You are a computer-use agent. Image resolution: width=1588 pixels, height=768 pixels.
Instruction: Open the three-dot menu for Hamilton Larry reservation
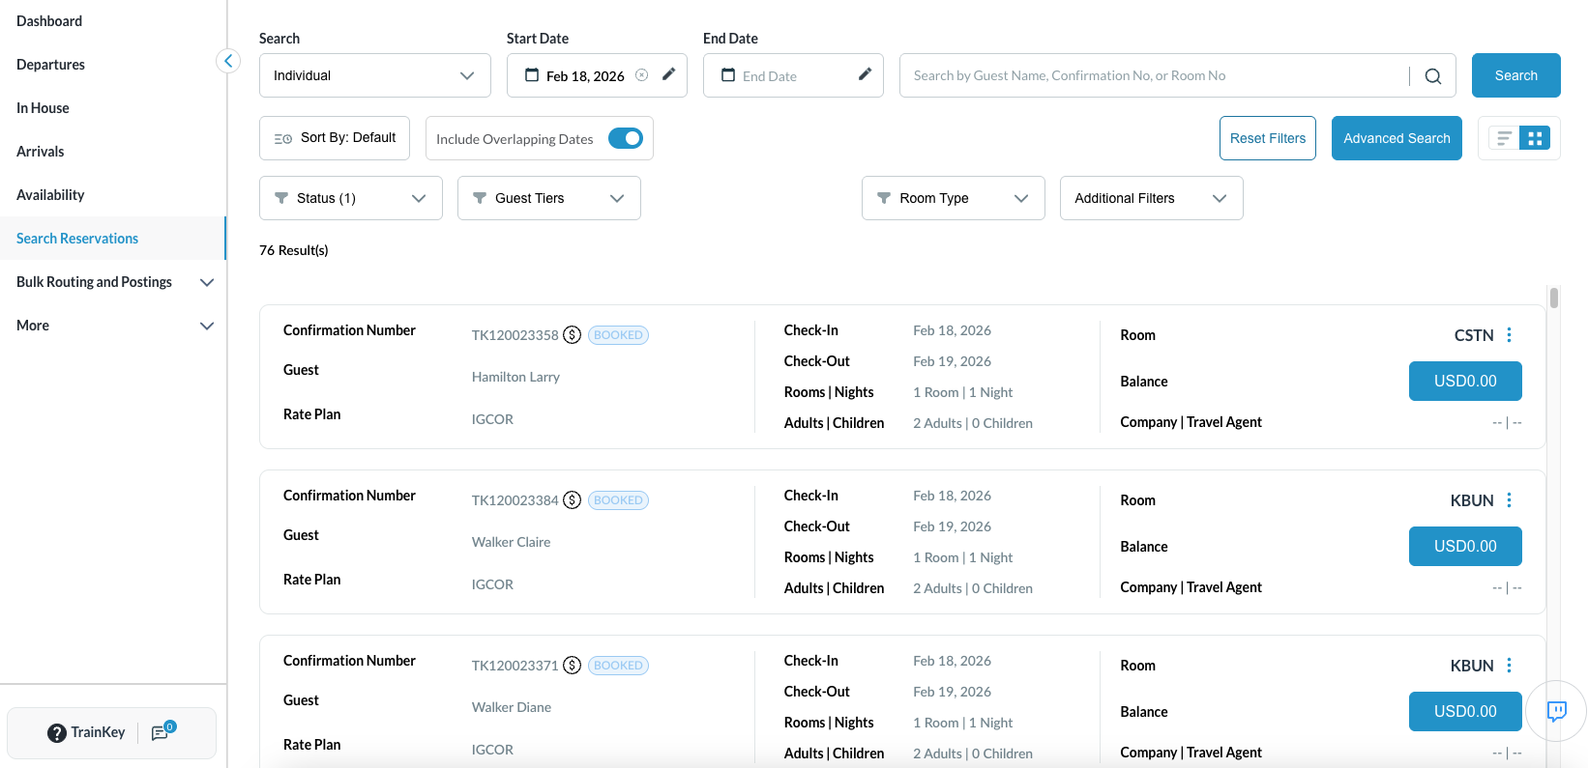(x=1509, y=335)
